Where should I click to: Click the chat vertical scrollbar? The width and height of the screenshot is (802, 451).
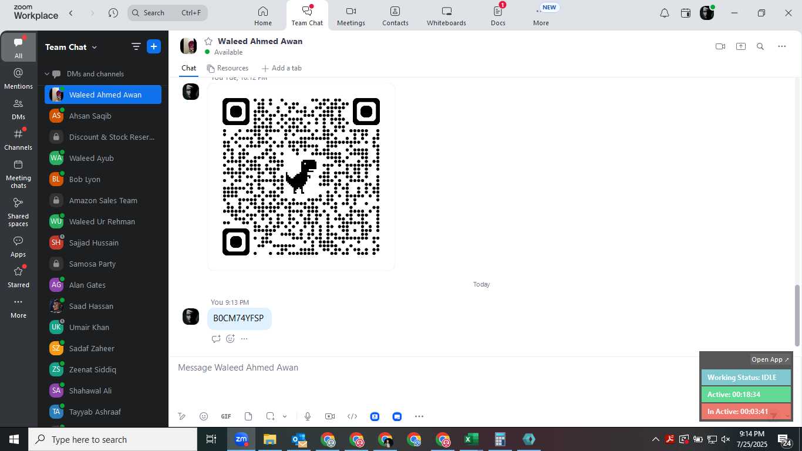click(797, 315)
